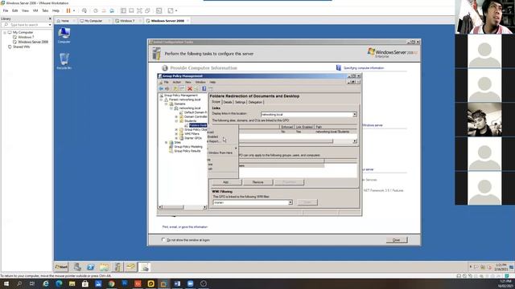
Task: Click the Back arrow in Group Policy toolbar
Action: pyautogui.click(x=161, y=88)
